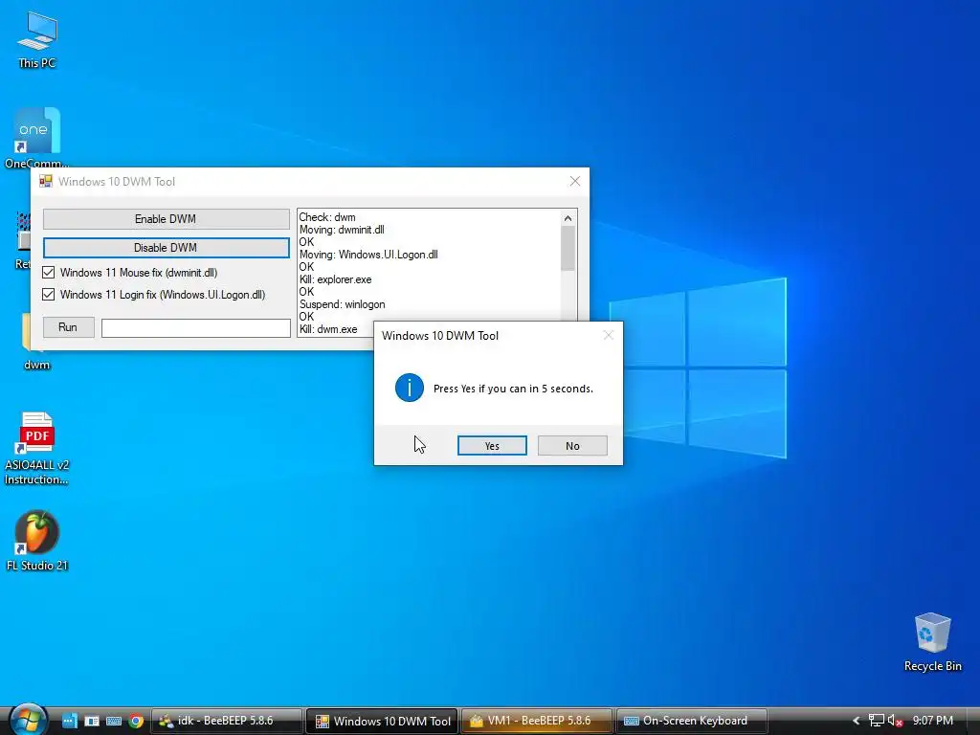Click the Disable DWM button
This screenshot has height=735, width=980.
point(166,248)
